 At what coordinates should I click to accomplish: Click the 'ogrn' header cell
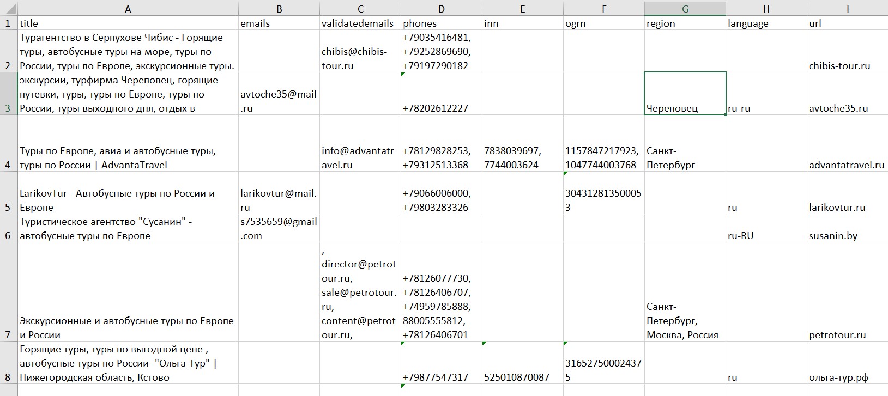604,23
